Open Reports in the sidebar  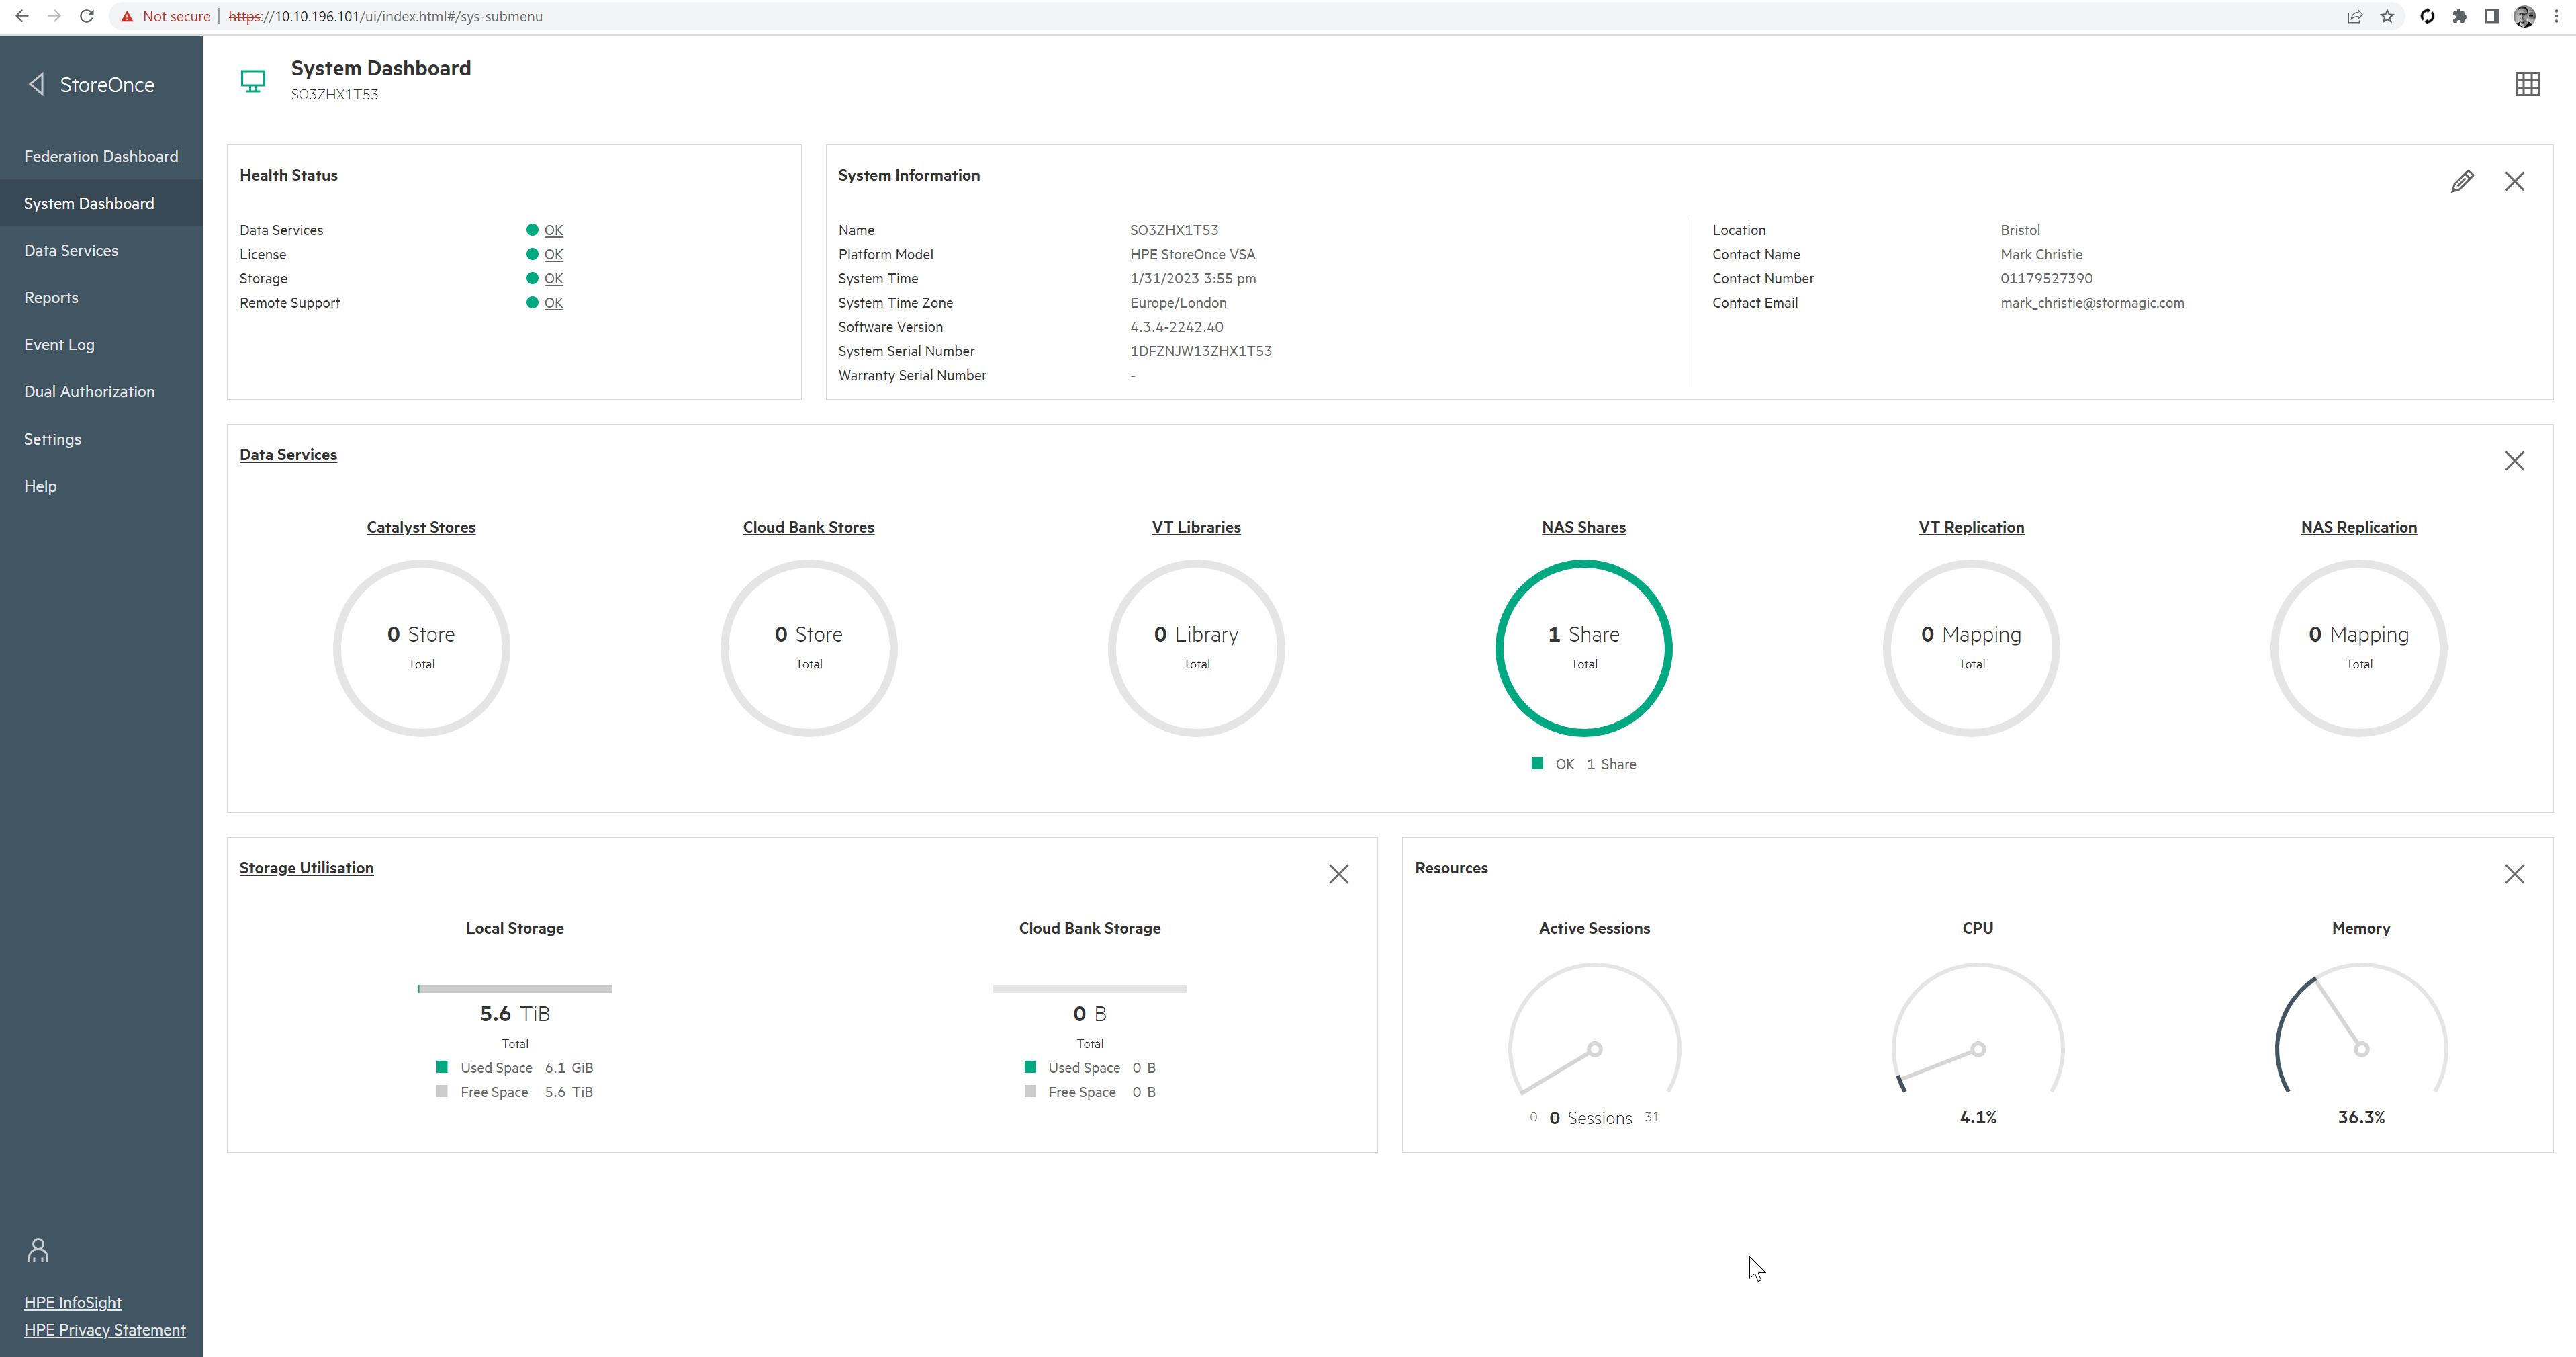[x=101, y=297]
